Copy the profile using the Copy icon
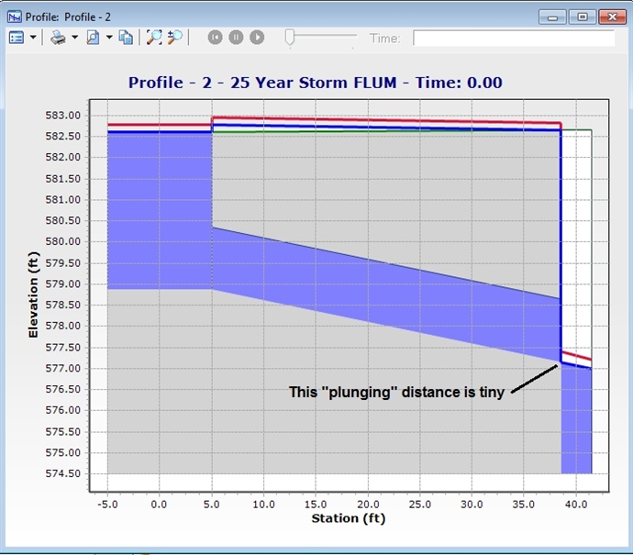This screenshot has height=555, width=633. (126, 38)
